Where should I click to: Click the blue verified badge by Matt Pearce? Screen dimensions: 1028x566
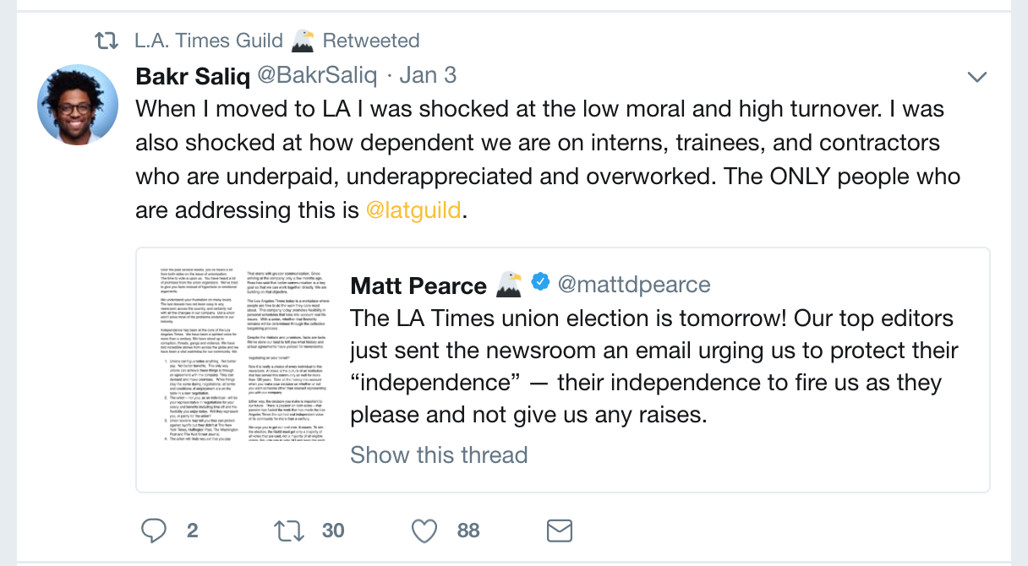tap(540, 283)
